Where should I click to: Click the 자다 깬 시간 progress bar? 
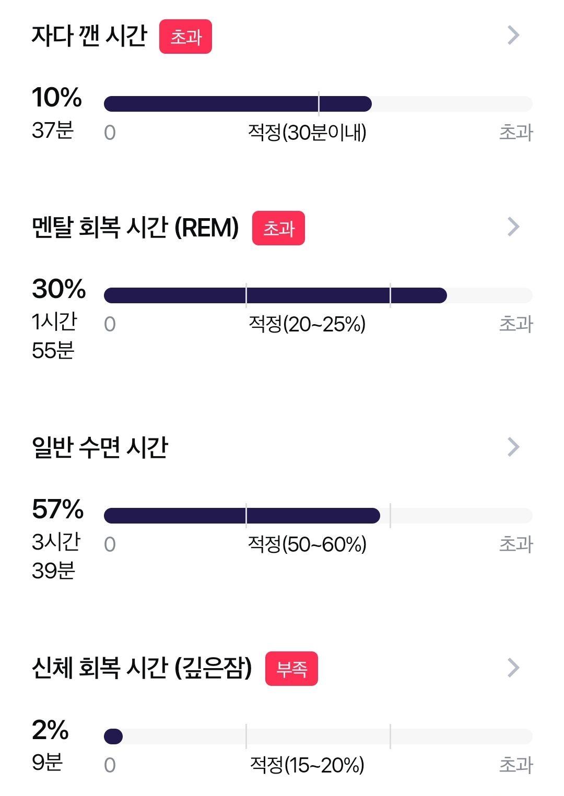click(x=318, y=104)
